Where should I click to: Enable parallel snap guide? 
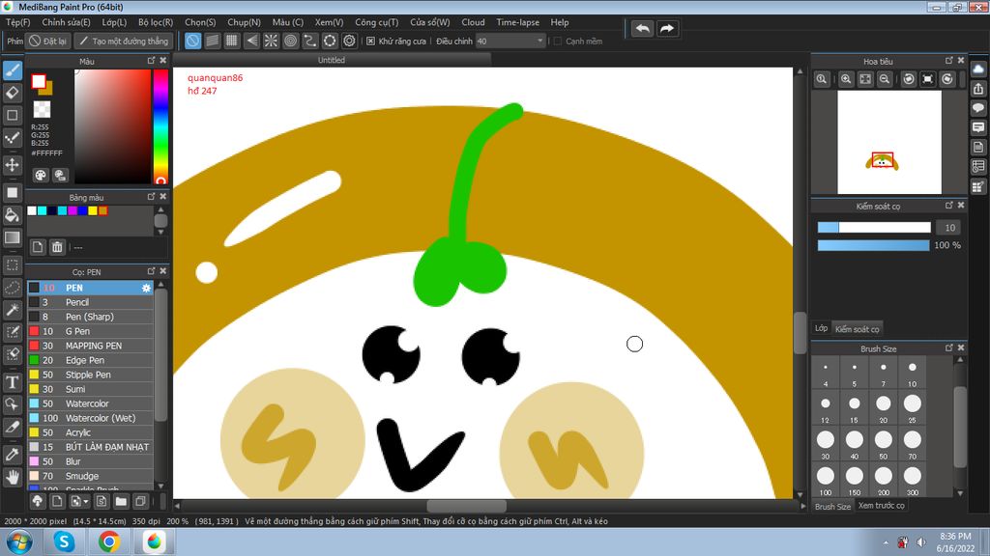(x=212, y=41)
